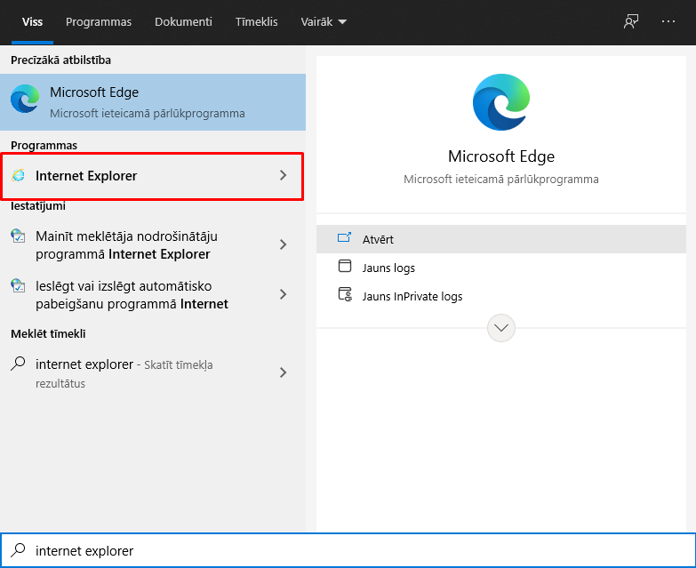The image size is (696, 568).
Task: Expand arrow for the web search result
Action: 284,372
